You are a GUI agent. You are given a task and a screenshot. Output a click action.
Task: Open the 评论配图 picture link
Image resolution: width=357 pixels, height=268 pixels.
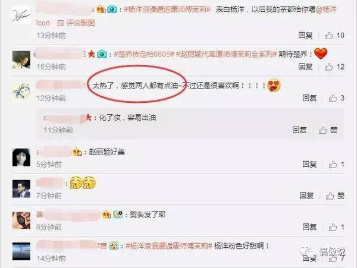point(76,23)
